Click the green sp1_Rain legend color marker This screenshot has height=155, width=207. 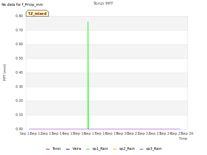88,149
